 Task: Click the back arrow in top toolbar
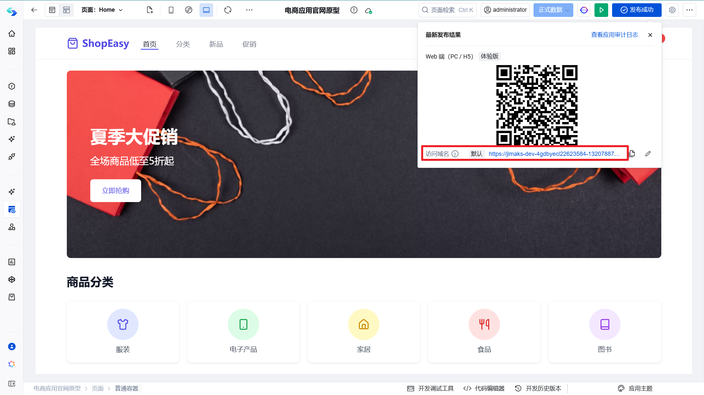34,10
